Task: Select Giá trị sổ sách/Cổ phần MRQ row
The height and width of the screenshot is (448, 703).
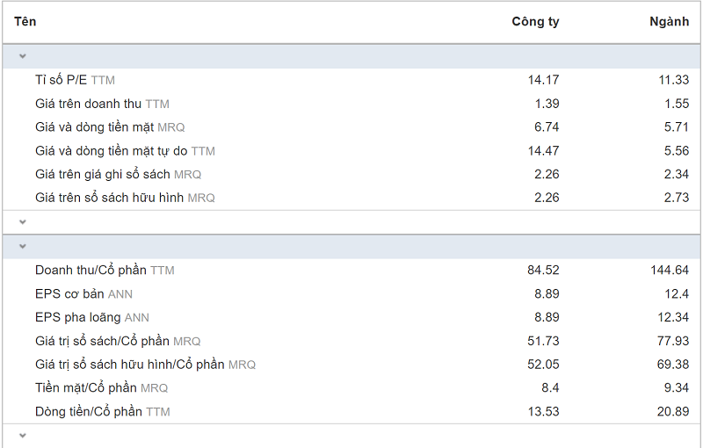Action: click(x=118, y=342)
